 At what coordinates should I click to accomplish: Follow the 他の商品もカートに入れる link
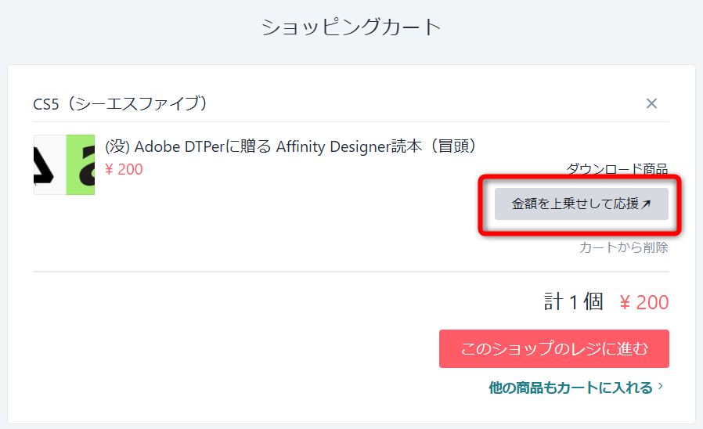(x=570, y=388)
